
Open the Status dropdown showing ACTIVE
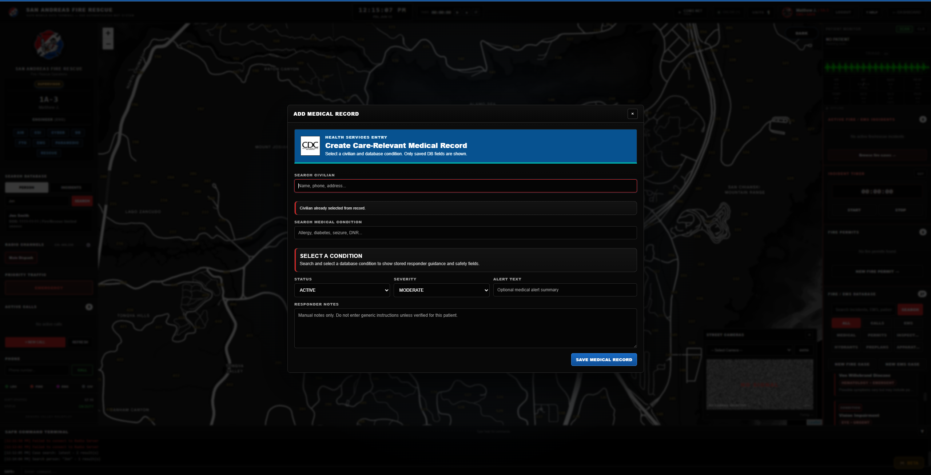[x=342, y=290]
